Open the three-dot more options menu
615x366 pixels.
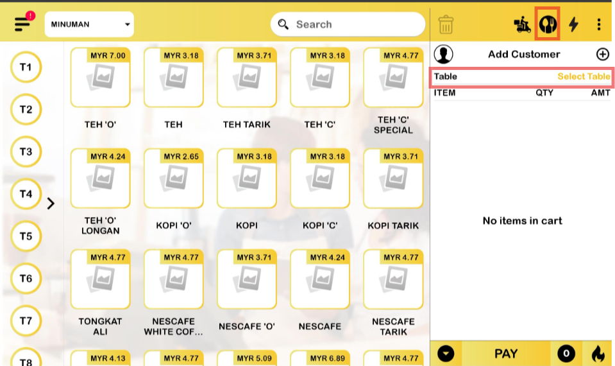click(599, 24)
